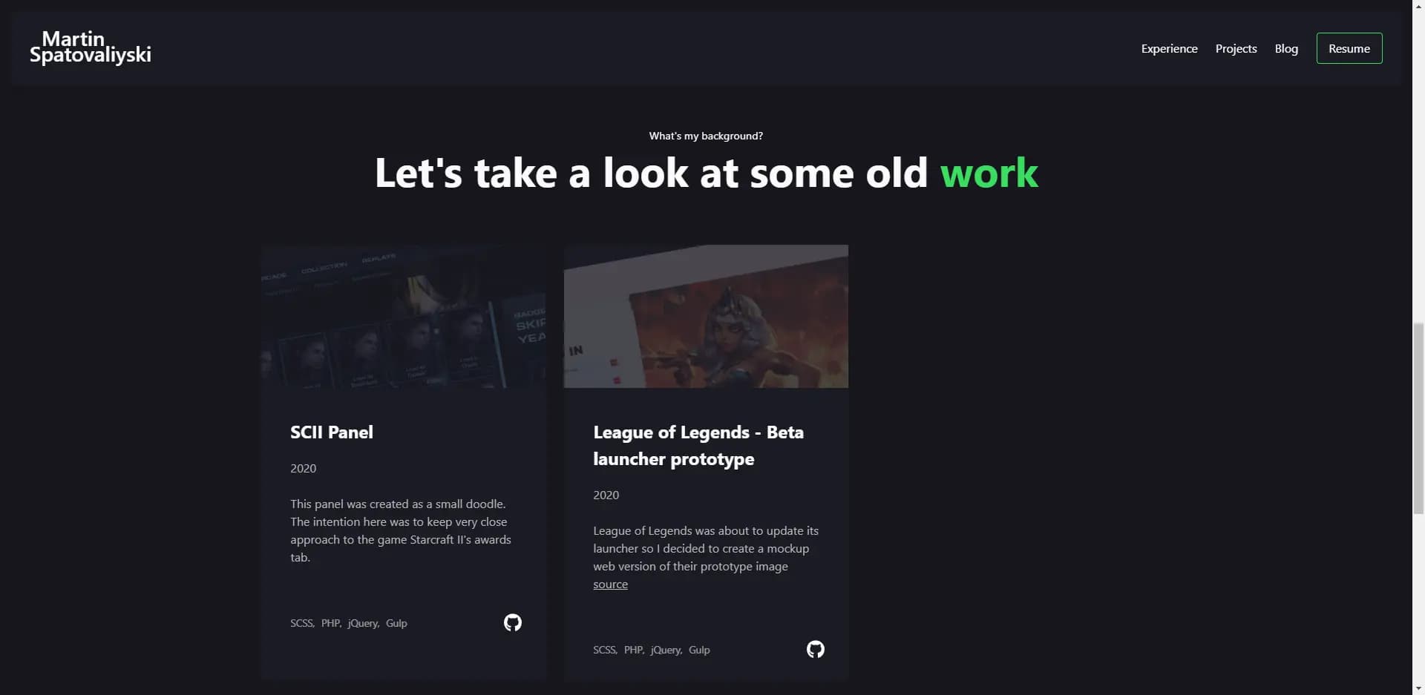
Task: Open the League of Legends launcher GitHub icon
Action: [x=816, y=649]
